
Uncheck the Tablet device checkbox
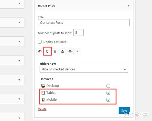108,93
